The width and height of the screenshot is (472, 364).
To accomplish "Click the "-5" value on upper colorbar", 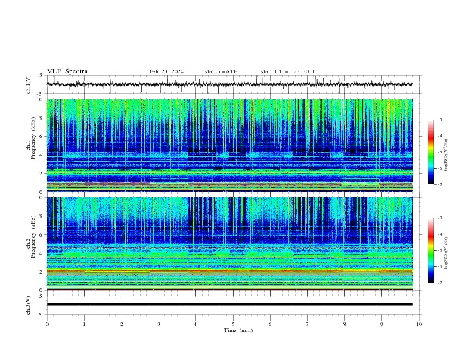I will click(x=439, y=152).
